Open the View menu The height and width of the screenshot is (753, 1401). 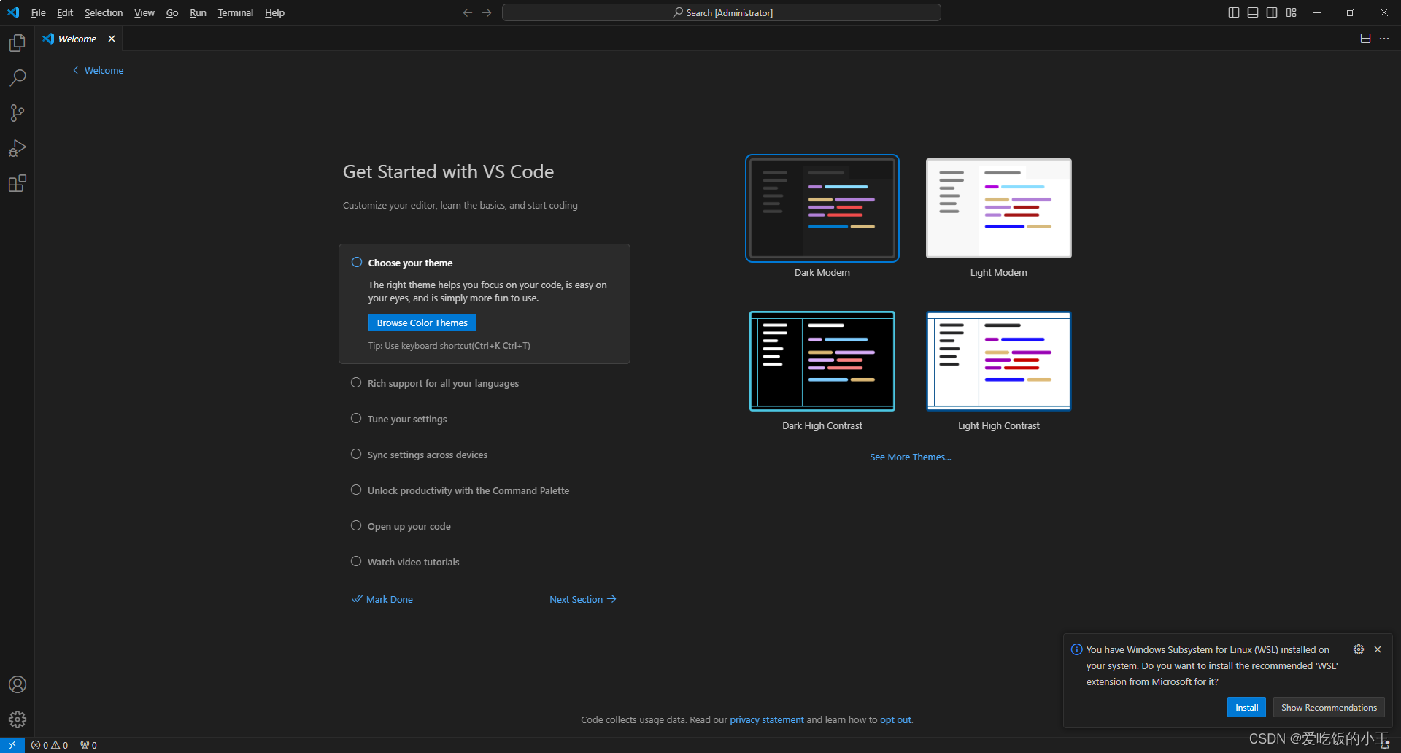[144, 12]
